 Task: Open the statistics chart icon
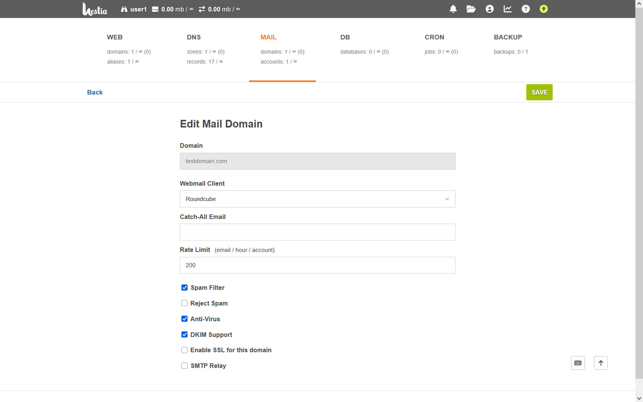pyautogui.click(x=508, y=9)
